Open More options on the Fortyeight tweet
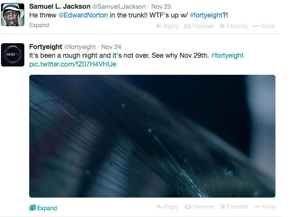The width and height of the screenshot is (292, 217). pos(264,207)
